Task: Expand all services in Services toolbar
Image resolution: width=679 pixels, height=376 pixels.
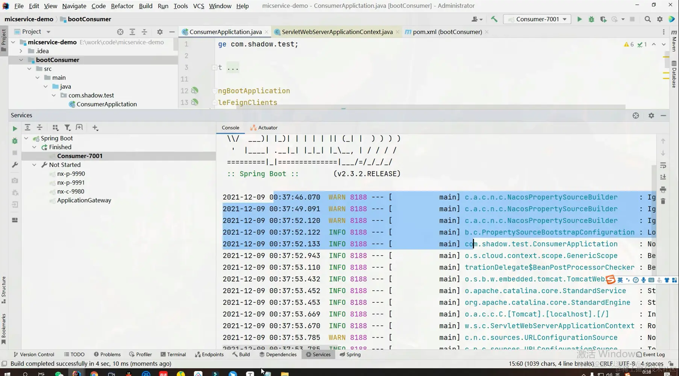Action: (x=27, y=127)
